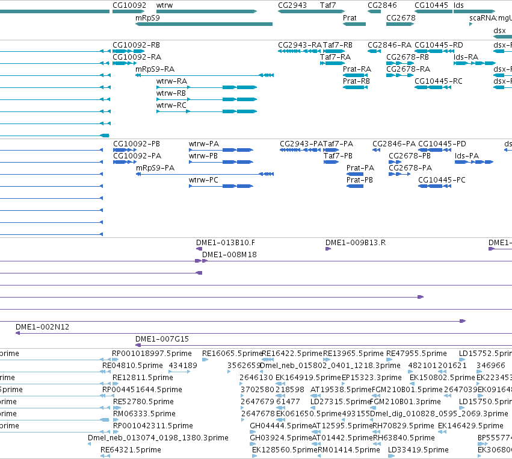Select EST RE04810.5prime
This screenshot has width=512, height=459.
132,366
